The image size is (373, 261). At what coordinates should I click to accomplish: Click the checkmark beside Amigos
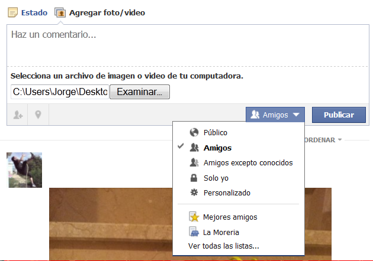[x=181, y=146]
